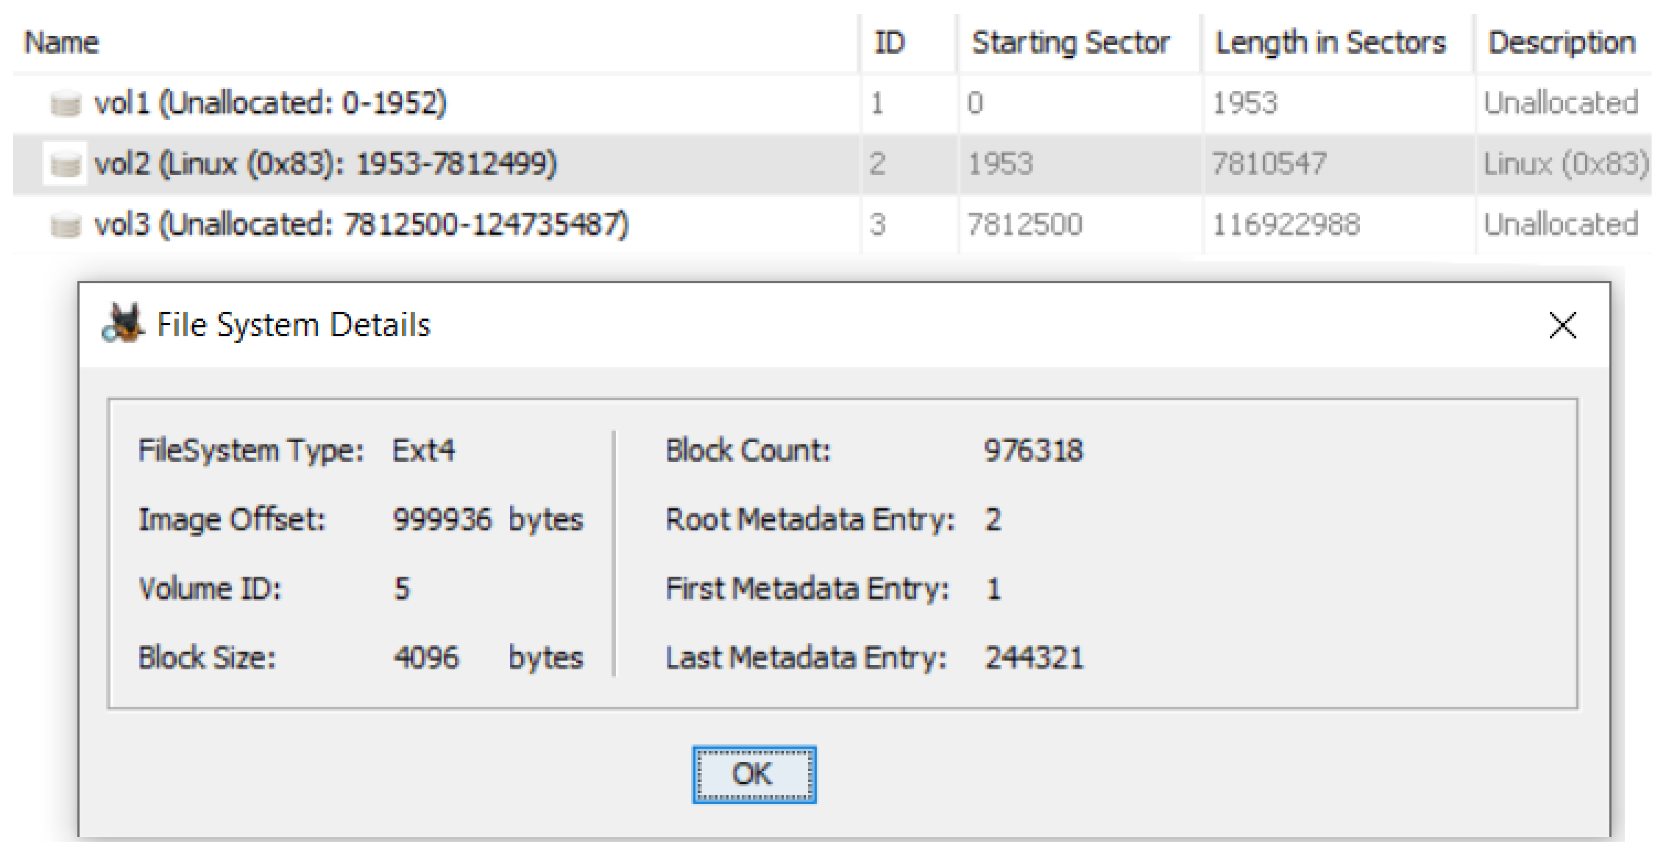The image size is (1667, 855).
Task: Sort by Starting Sector column header
Action: pos(1071,43)
